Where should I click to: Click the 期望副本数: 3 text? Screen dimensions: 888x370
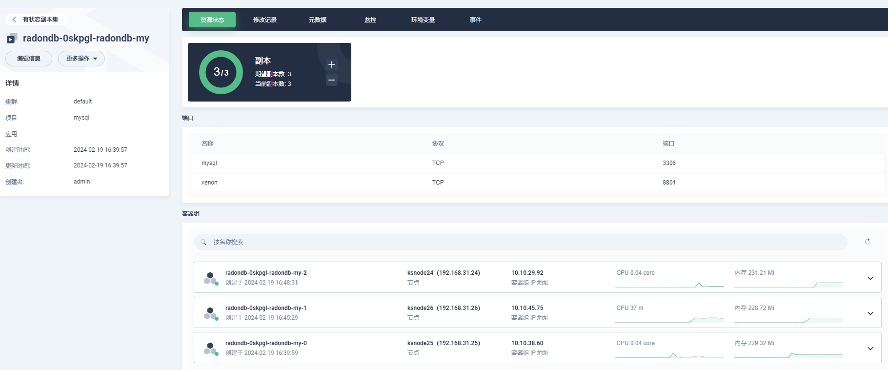click(x=273, y=74)
